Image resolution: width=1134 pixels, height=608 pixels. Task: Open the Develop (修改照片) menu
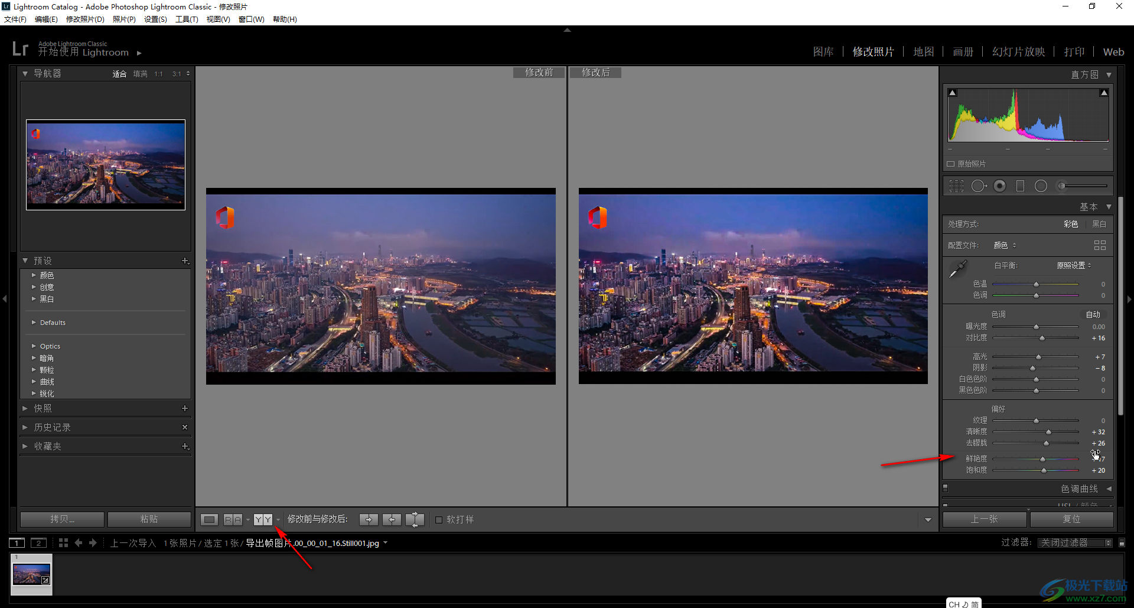[85, 19]
